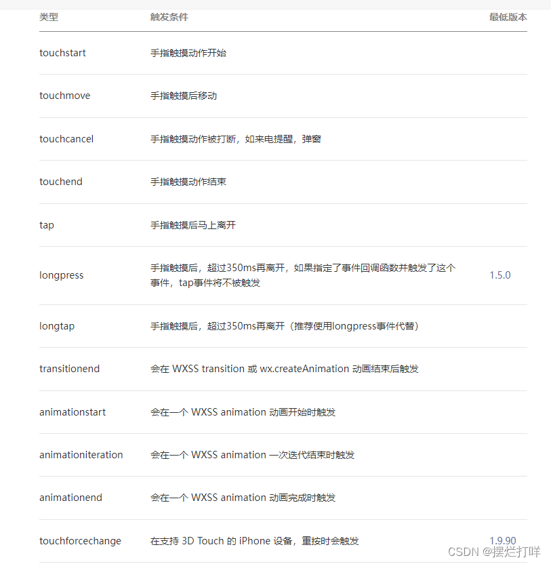Select the tap event name
Image resolution: width=551 pixels, height=564 pixels.
click(x=47, y=225)
